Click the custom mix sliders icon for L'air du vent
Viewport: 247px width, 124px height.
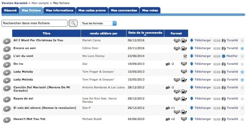pos(185,56)
